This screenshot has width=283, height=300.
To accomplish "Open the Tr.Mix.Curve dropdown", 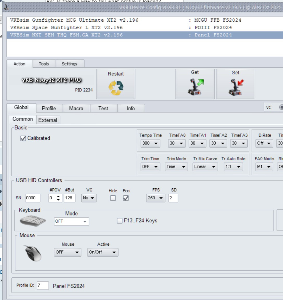I will [205, 167].
